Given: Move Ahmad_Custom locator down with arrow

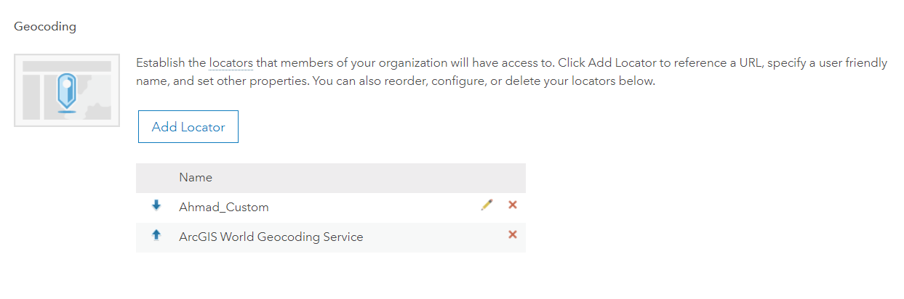Looking at the screenshot, I should (x=156, y=206).
